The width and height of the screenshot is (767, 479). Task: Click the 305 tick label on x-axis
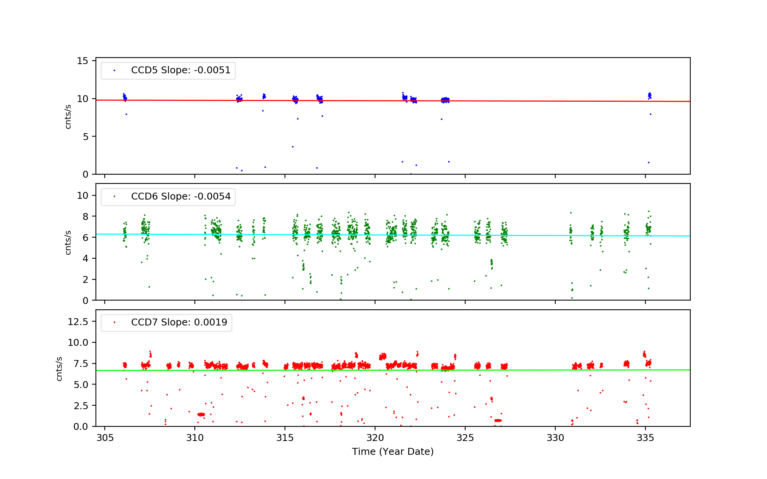(x=105, y=438)
